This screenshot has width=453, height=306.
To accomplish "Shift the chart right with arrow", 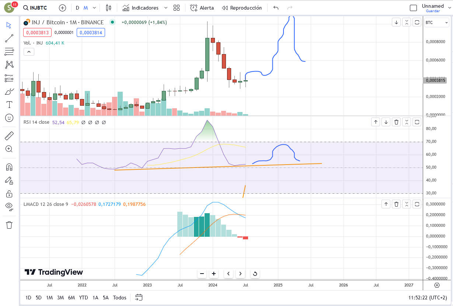I will (240, 274).
